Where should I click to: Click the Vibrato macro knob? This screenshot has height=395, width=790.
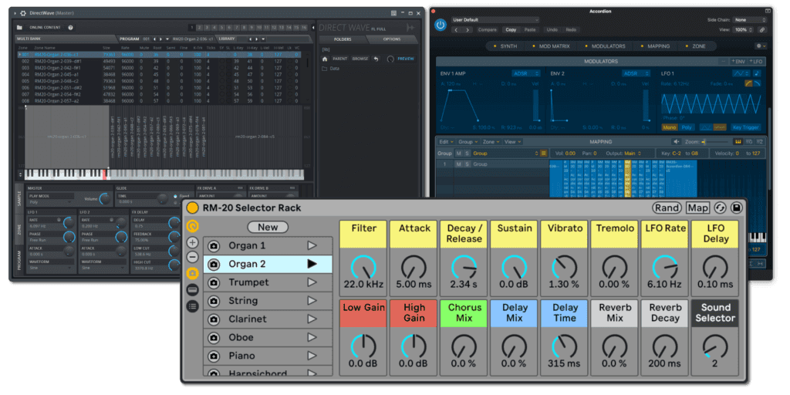[x=564, y=268]
